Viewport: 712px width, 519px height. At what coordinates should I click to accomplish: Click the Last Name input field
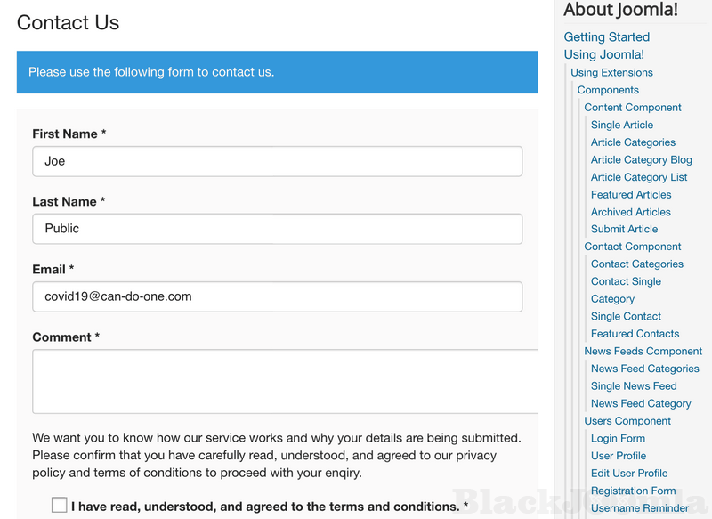(x=277, y=229)
